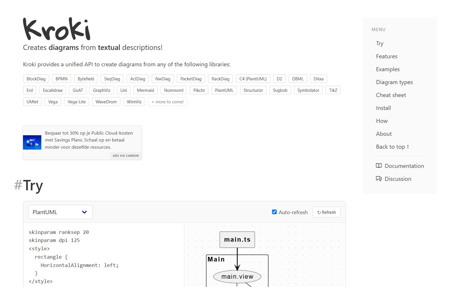Click the main.ts node in diagram
The height and width of the screenshot is (287, 460).
pyautogui.click(x=237, y=240)
